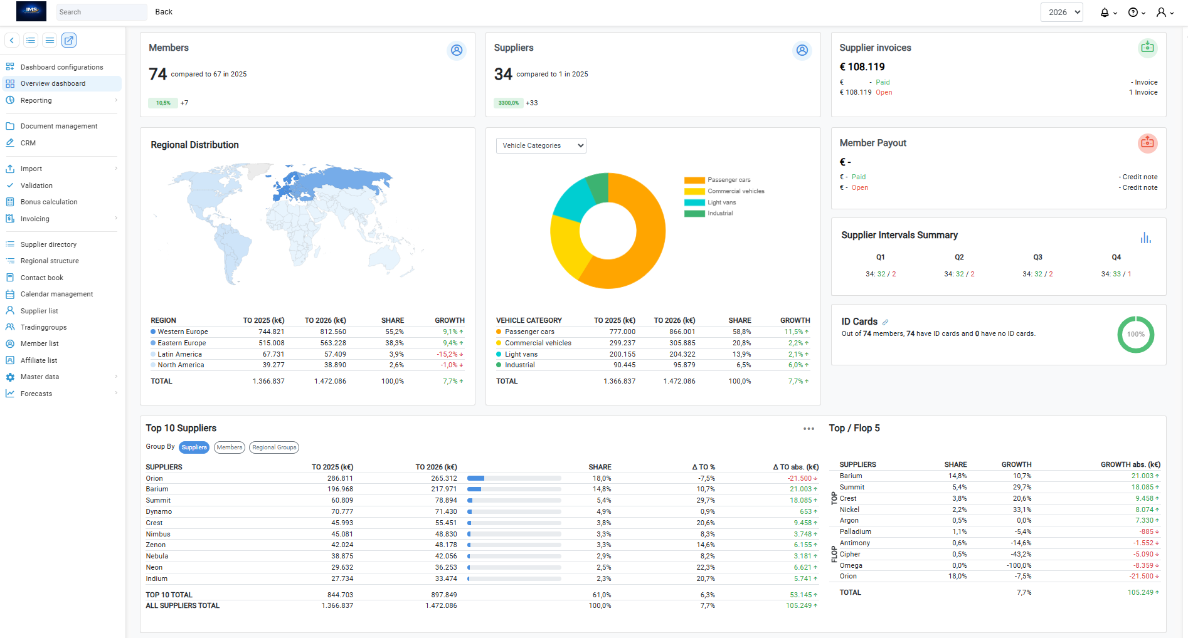1188x638 pixels.
Task: Open Contact book from the sidebar
Action: coord(41,278)
